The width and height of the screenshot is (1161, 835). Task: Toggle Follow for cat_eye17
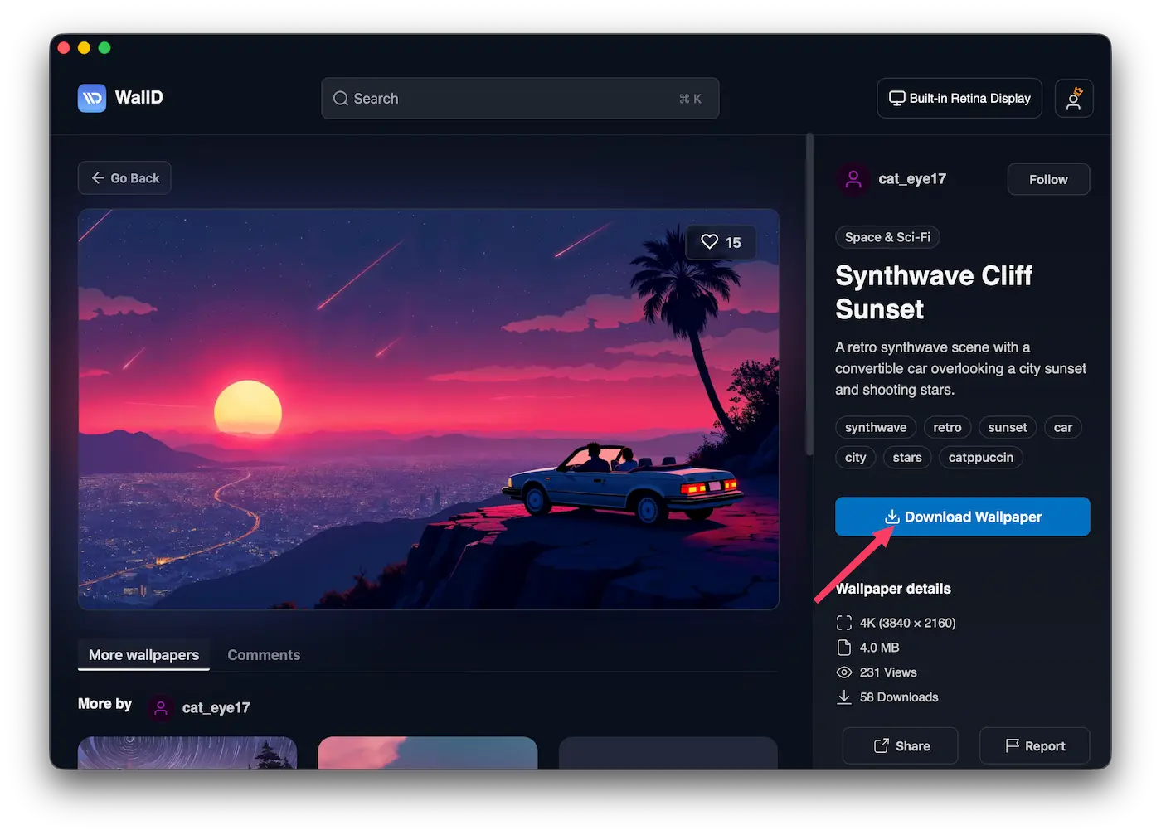(x=1047, y=179)
